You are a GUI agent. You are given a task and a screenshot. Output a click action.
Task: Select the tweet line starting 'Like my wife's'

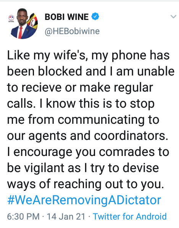[x=88, y=56]
